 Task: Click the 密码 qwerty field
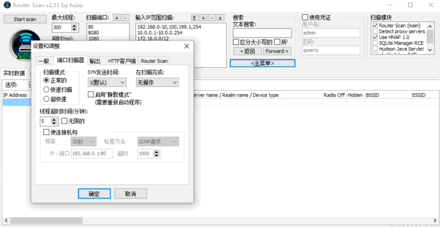(x=331, y=50)
